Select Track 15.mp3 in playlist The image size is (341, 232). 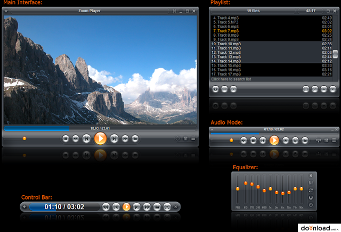[272, 65]
